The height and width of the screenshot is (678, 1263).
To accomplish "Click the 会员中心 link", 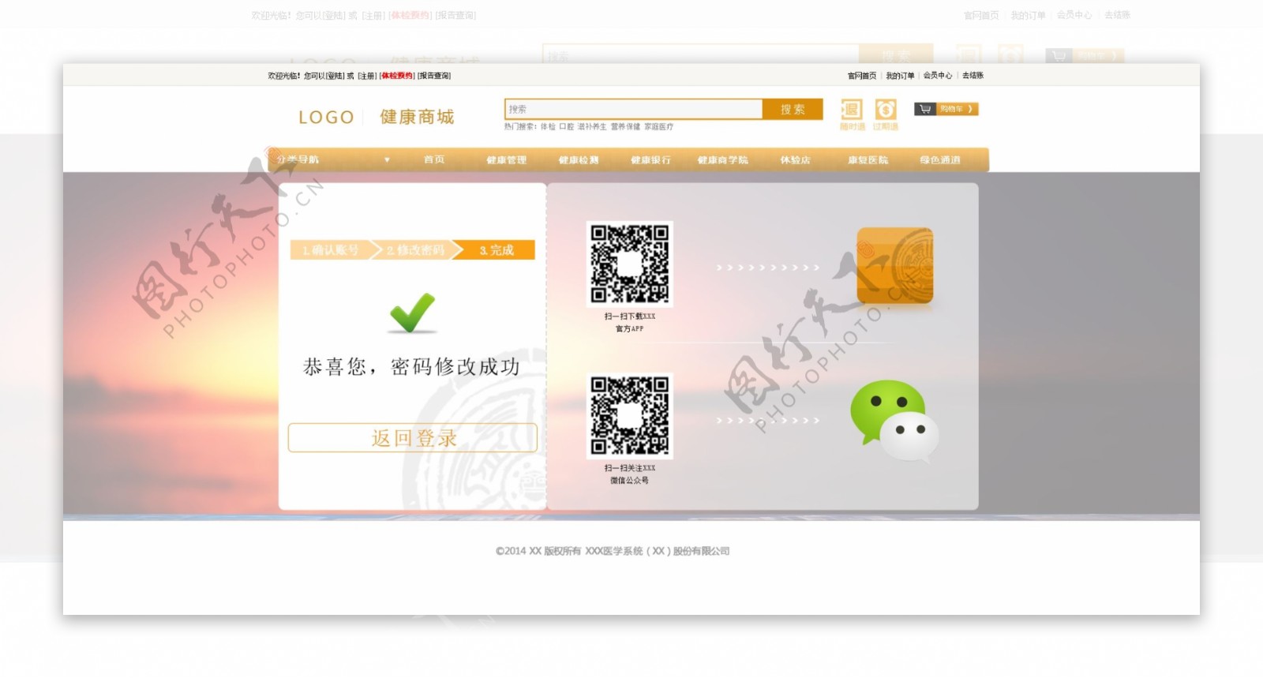I will 938,76.
